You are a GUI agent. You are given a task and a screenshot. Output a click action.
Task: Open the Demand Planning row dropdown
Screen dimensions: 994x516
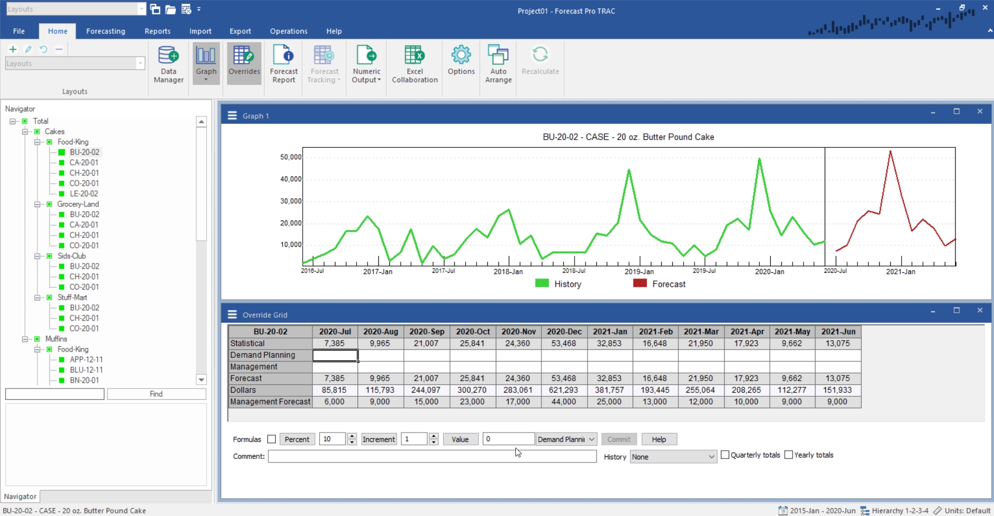tap(566, 439)
